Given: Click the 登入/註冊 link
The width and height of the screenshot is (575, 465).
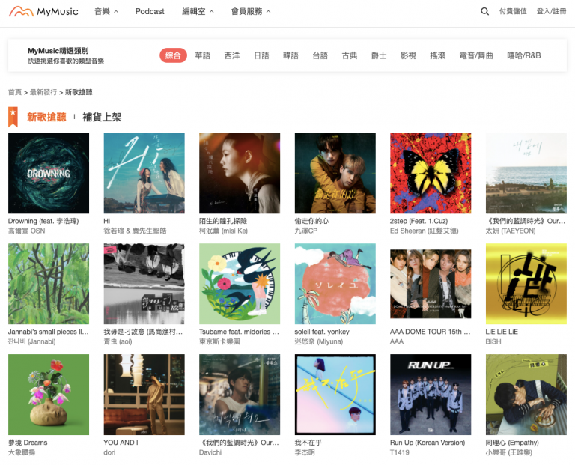Looking at the screenshot, I should 551,11.
